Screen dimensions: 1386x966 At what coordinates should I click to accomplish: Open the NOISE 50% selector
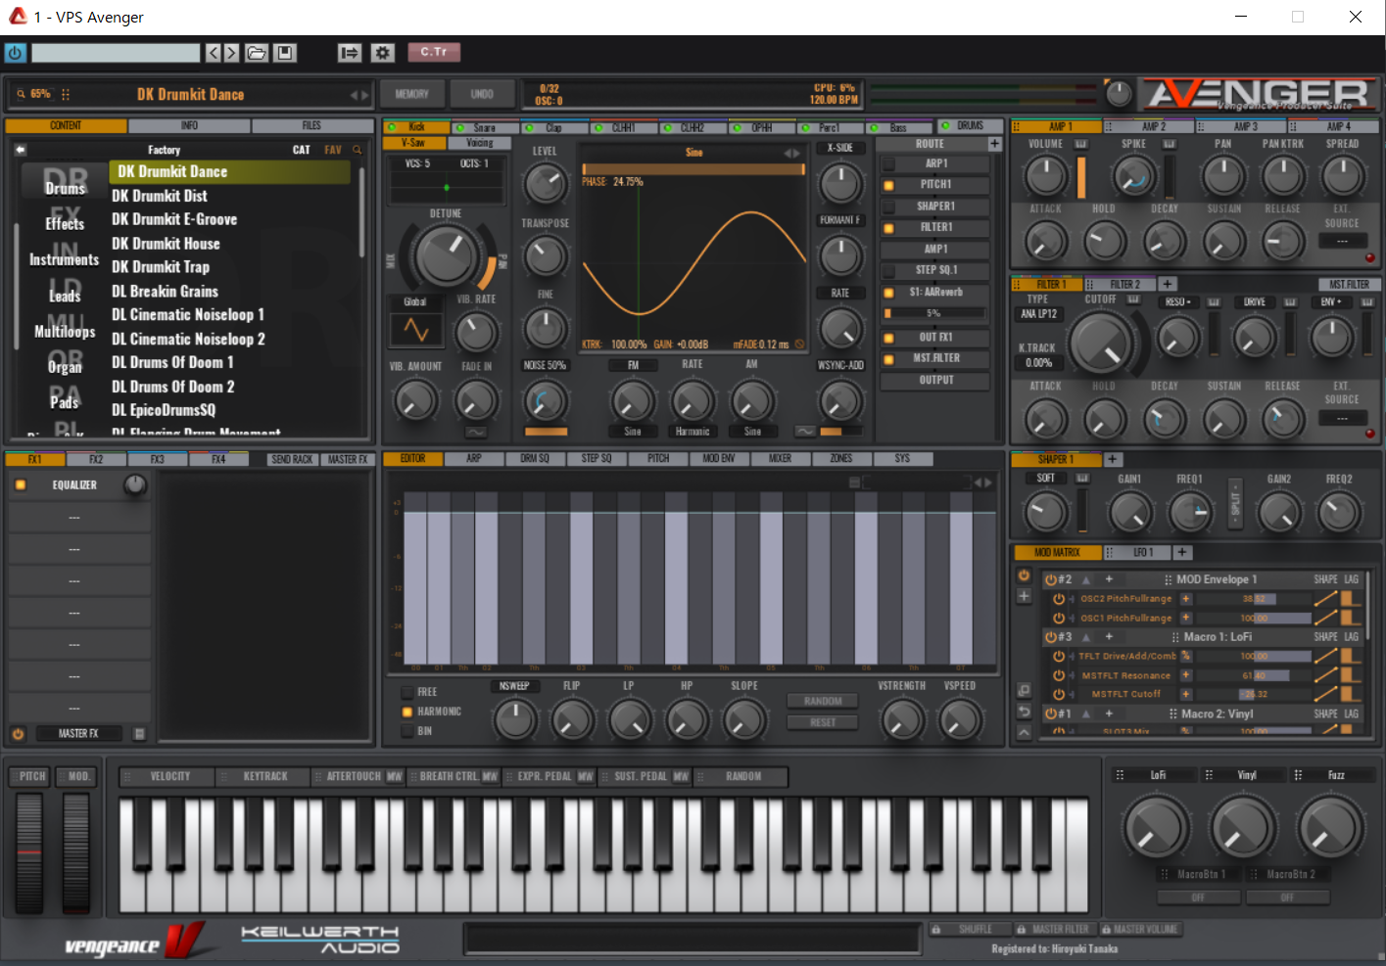pos(546,365)
